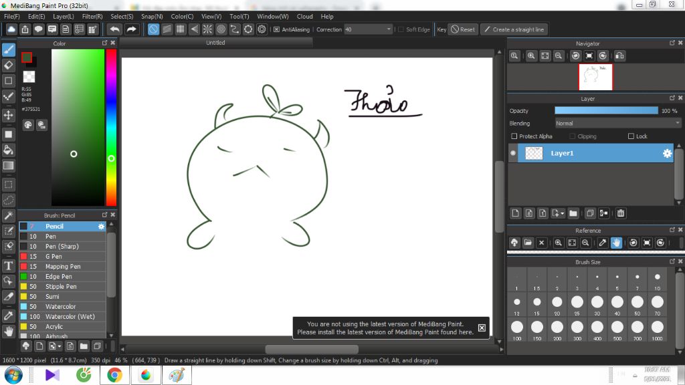Select the Text tool

[x=9, y=265]
